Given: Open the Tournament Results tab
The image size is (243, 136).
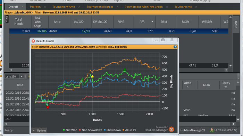Looking at the screenshot, I should tap(100, 7).
